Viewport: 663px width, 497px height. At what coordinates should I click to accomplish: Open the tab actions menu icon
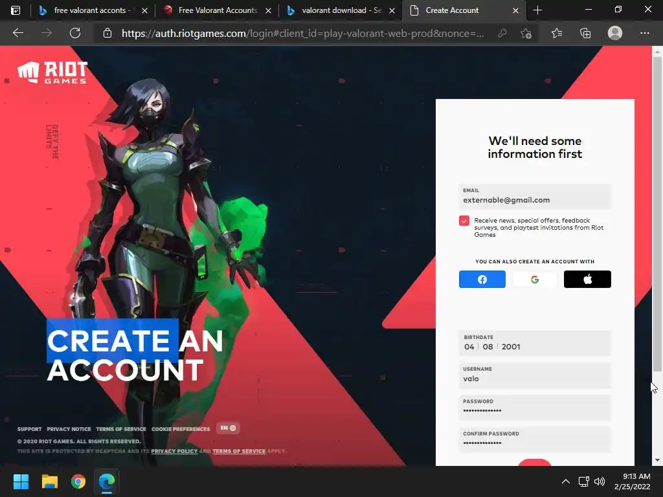click(x=16, y=10)
